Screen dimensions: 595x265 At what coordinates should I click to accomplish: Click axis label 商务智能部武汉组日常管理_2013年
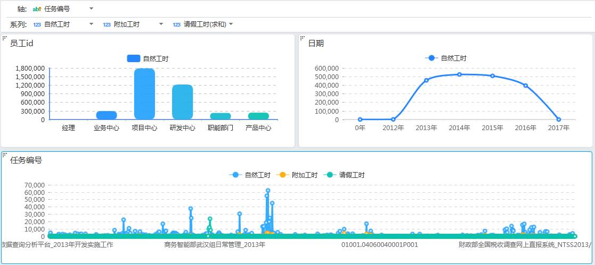point(214,245)
